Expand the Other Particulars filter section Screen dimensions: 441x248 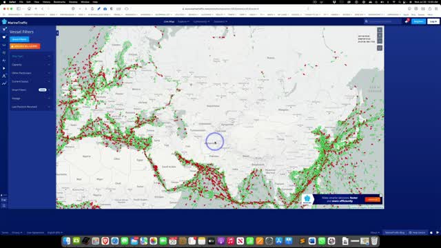click(x=31, y=73)
